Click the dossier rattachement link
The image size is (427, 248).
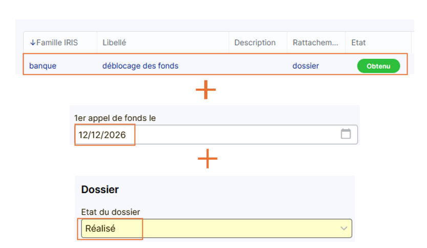(x=306, y=66)
